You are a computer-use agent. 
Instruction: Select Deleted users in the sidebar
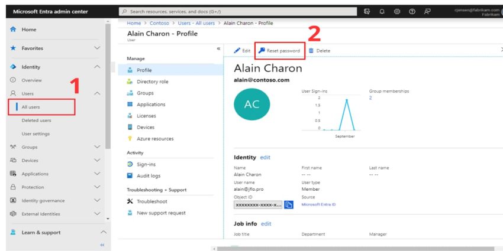click(x=36, y=120)
